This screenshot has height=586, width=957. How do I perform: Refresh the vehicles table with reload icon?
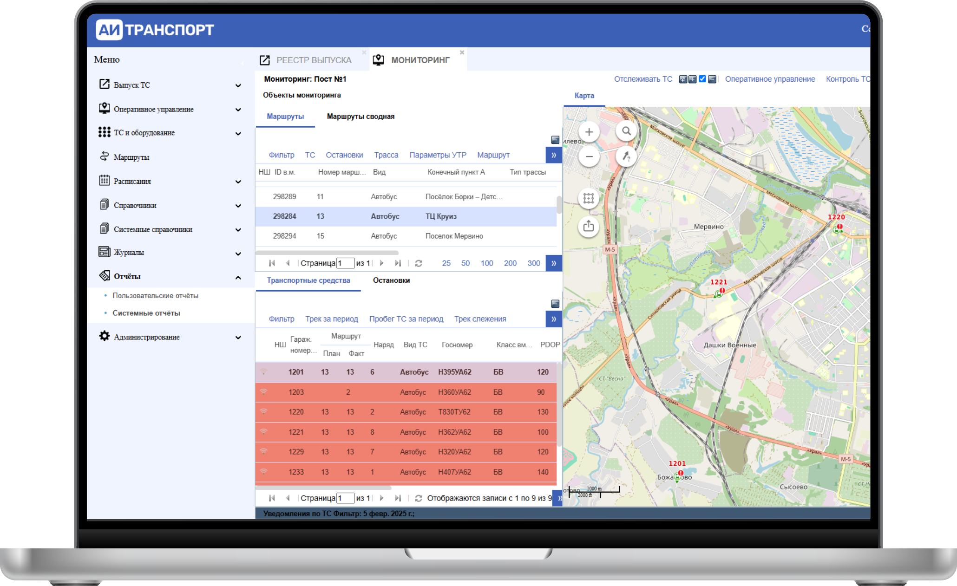tap(418, 498)
